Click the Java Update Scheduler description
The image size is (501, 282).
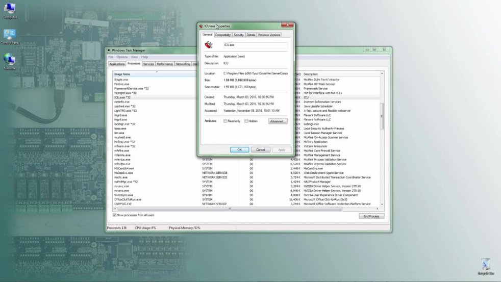318,107
